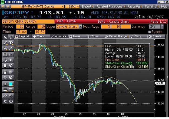The image size is (169, 119).
Task: Edit the Range field showing 10
Action: pos(41,26)
